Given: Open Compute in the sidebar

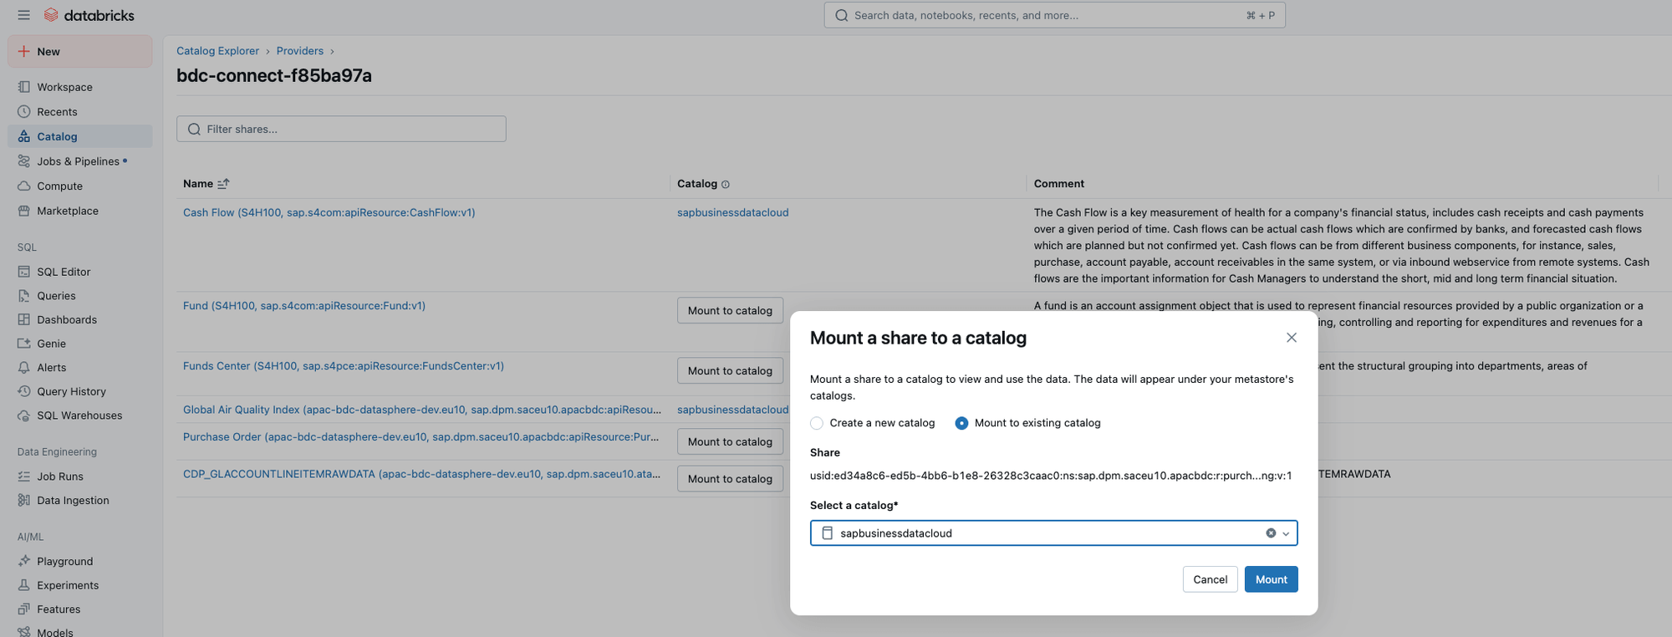Looking at the screenshot, I should pos(59,186).
